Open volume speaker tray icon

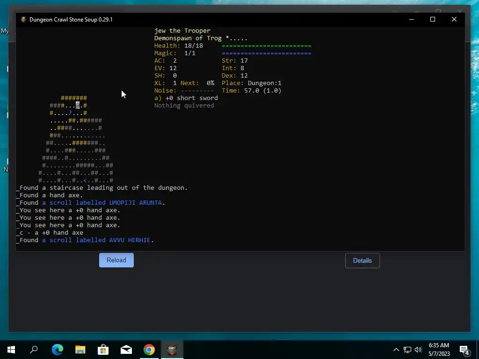click(x=418, y=350)
